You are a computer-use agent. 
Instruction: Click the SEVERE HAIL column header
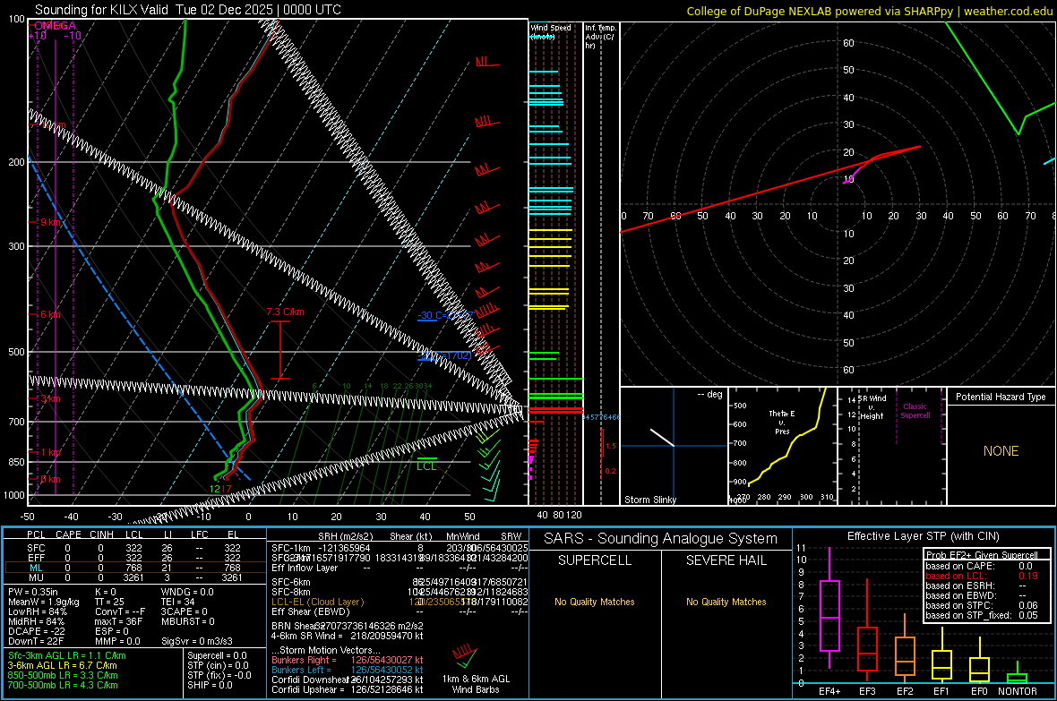point(726,560)
